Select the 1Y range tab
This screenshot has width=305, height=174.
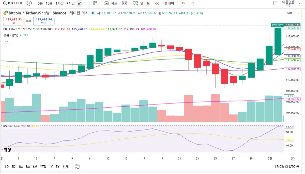51,167
